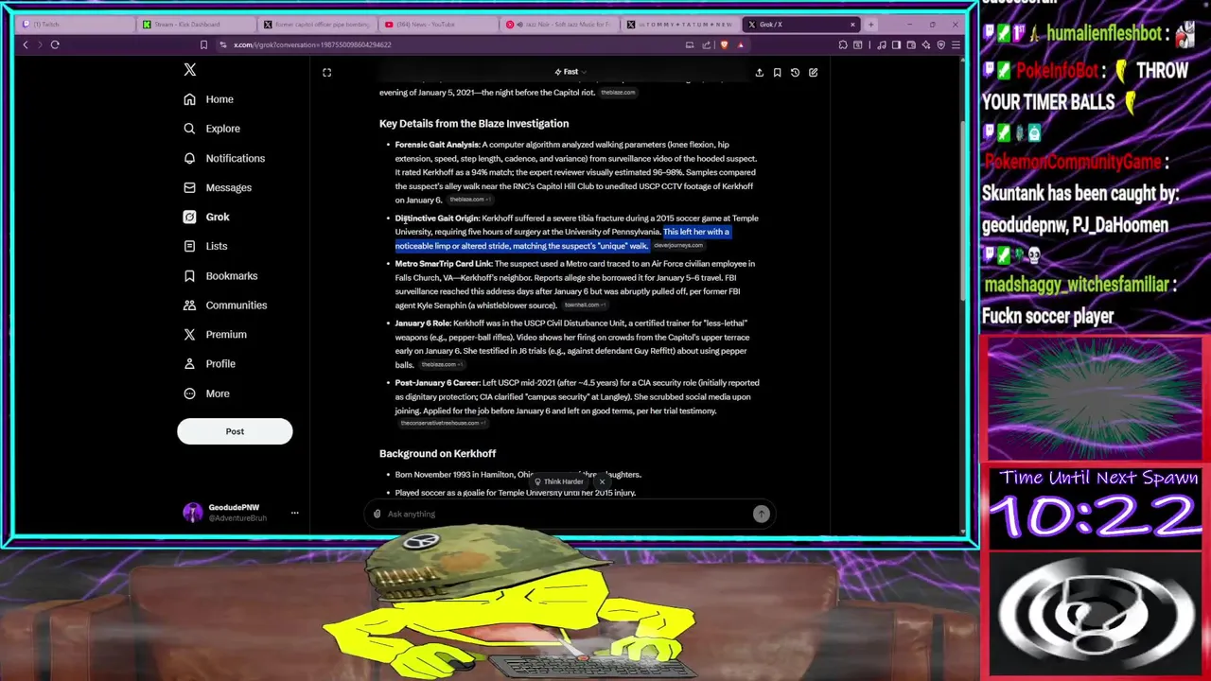The width and height of the screenshot is (1211, 681).
Task: Click the attach file paperclip icon
Action: pos(377,514)
